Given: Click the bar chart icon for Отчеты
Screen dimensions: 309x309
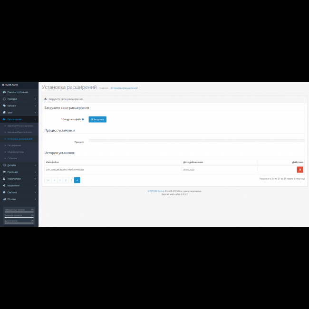Looking at the screenshot, I should click(4, 199).
